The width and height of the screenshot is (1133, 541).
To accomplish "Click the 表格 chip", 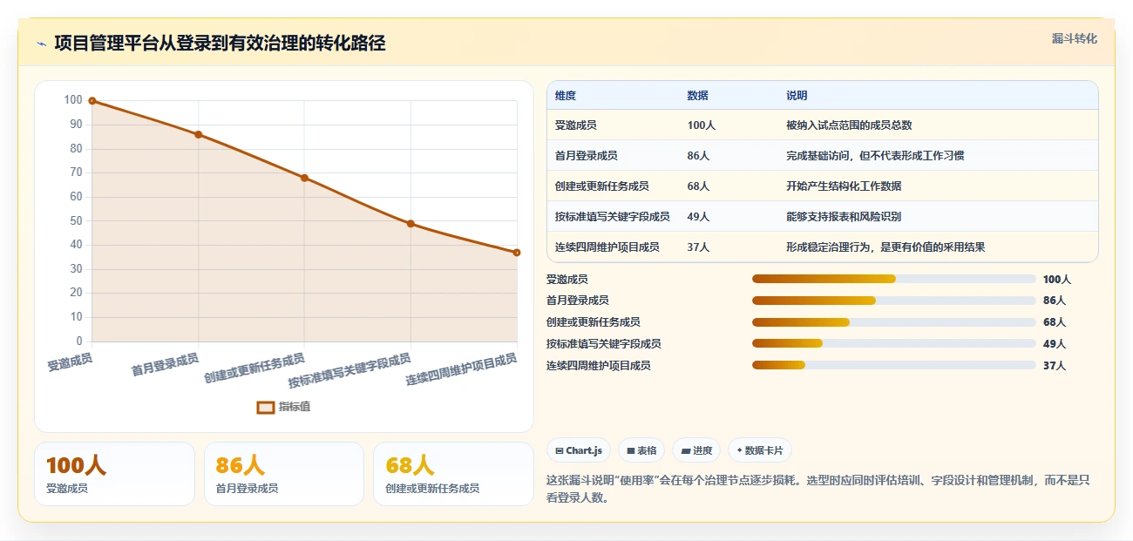I will pos(641,450).
